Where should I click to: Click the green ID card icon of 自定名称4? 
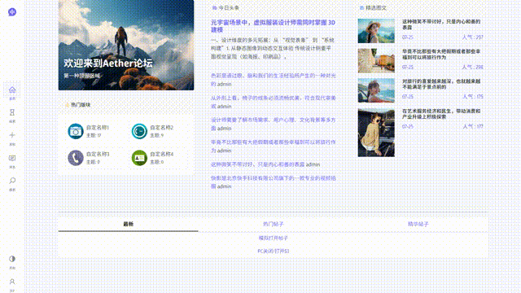coord(139,158)
